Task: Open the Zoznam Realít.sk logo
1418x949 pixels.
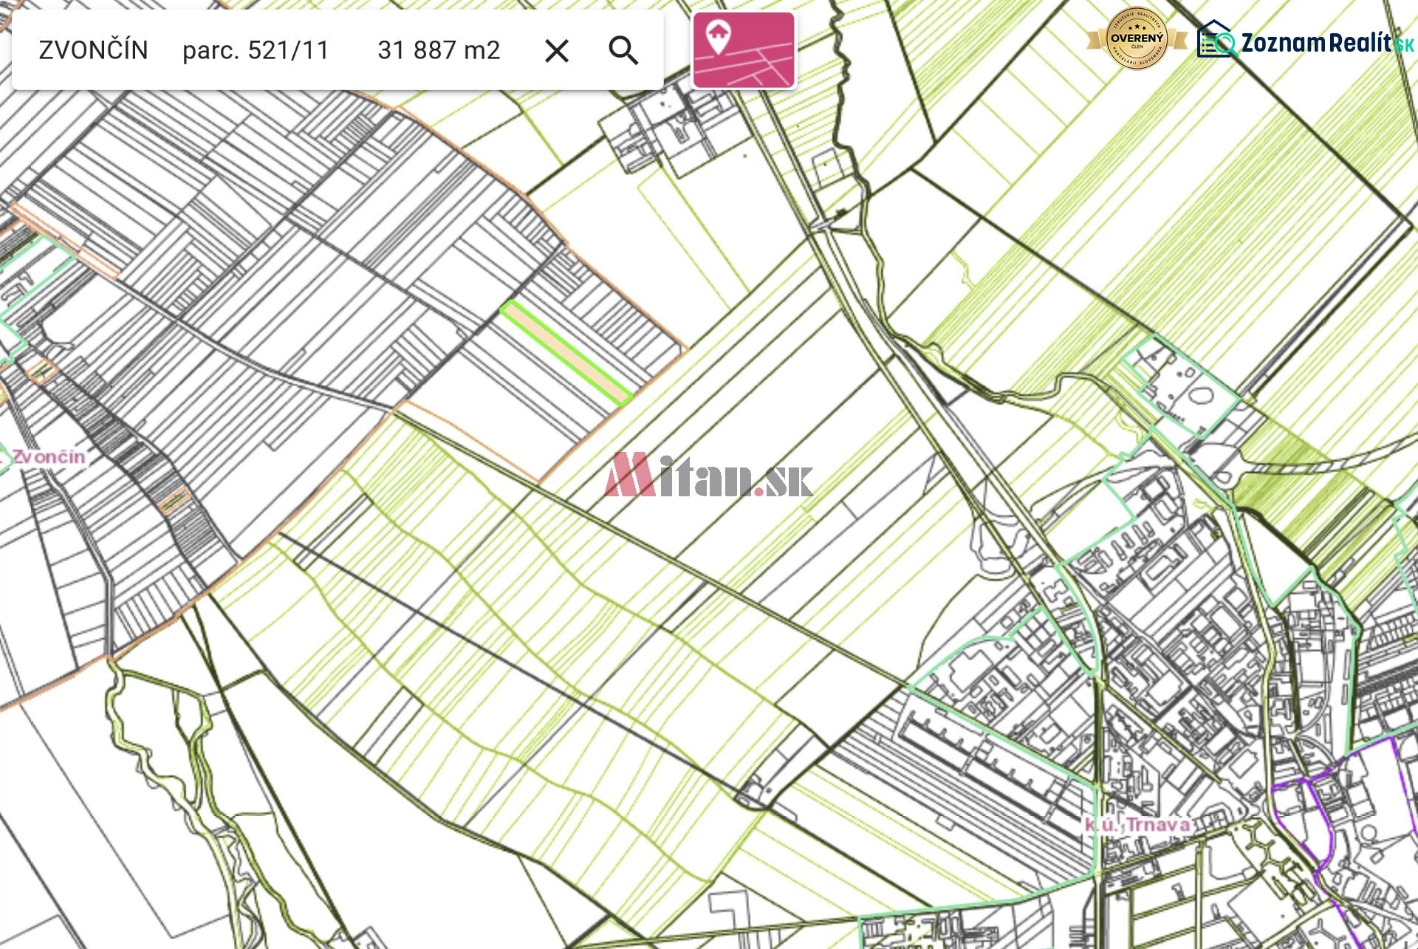Action: click(1305, 41)
